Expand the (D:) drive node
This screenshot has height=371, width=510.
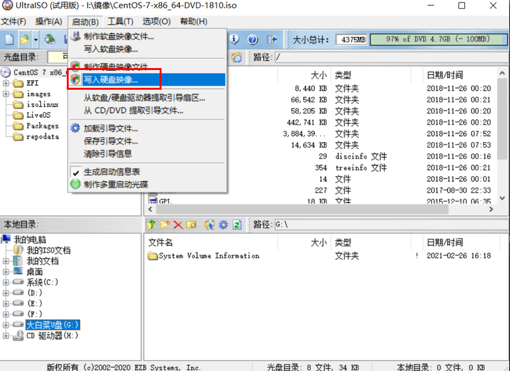tap(6, 293)
